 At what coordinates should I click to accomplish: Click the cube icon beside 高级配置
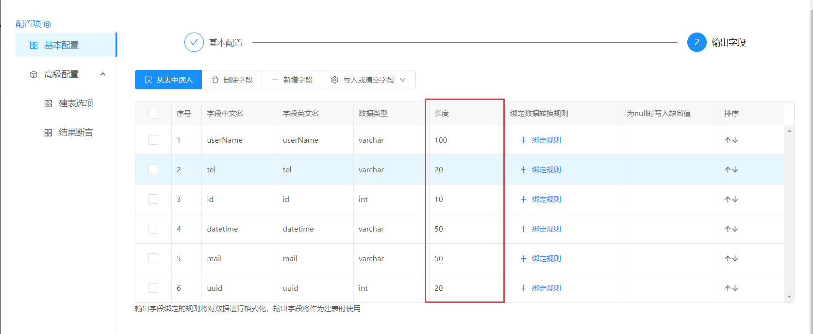click(33, 74)
